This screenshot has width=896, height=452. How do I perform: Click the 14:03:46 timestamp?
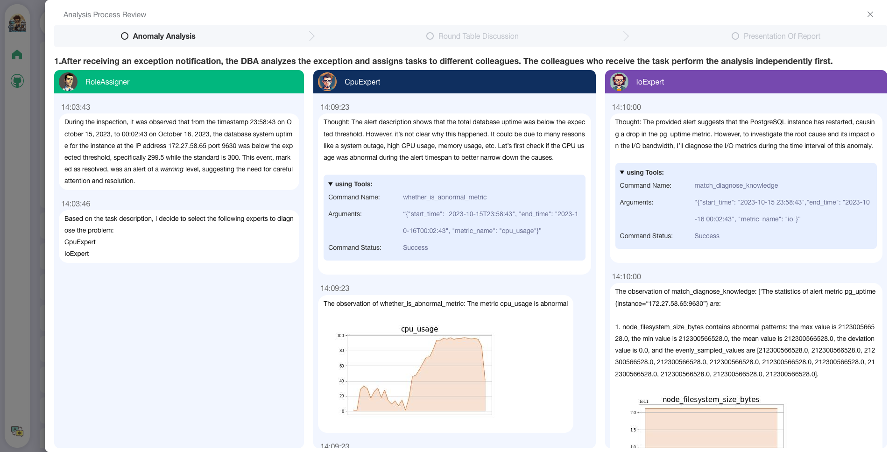click(76, 204)
